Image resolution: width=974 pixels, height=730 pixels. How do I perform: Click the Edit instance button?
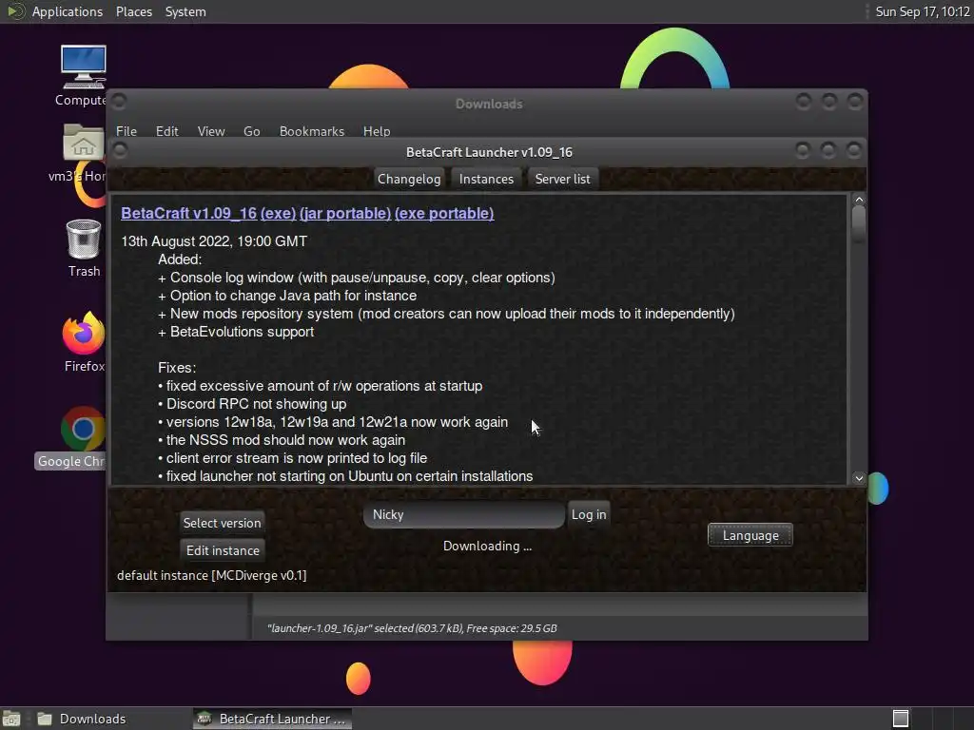click(223, 550)
